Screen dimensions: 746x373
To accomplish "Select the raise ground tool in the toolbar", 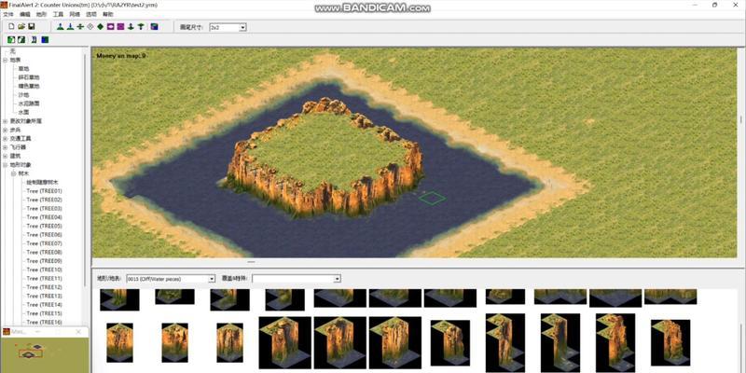I will pyautogui.click(x=61, y=27).
